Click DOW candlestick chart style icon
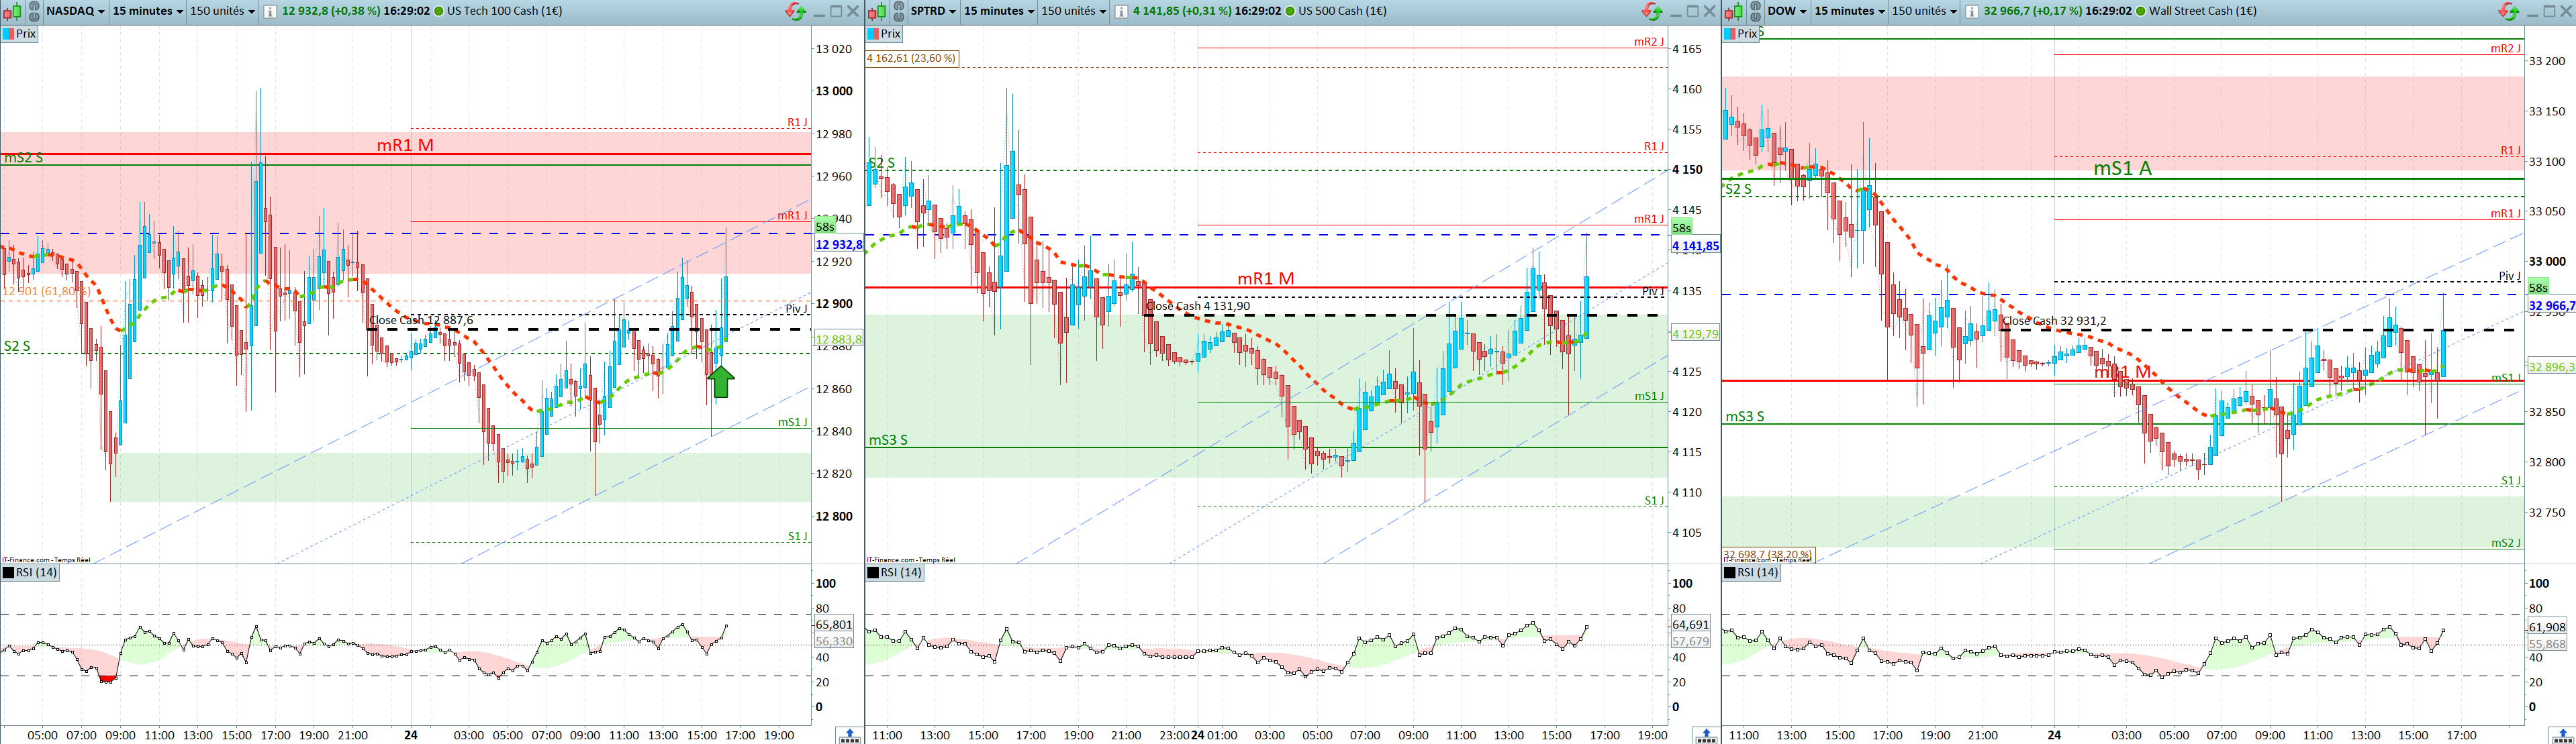 pos(1733,11)
